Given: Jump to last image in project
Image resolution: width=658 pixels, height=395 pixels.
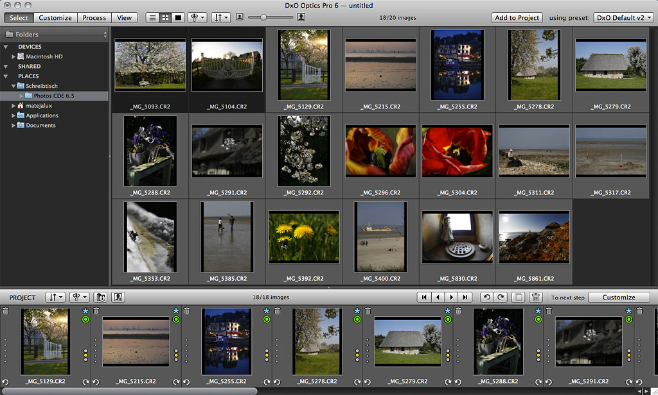Looking at the screenshot, I should pos(466,298).
